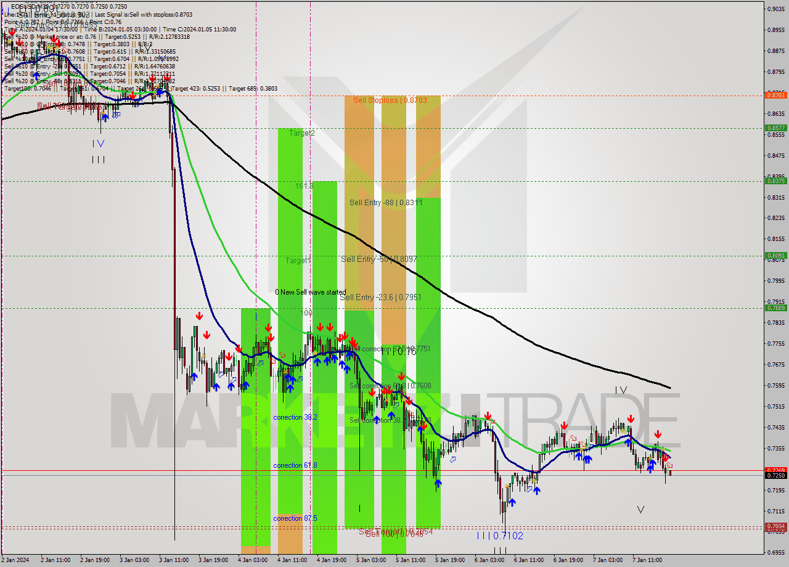Image resolution: width=789 pixels, height=567 pixels.
Task: Click the '161.8' Fibonacci level label
Action: click(304, 186)
